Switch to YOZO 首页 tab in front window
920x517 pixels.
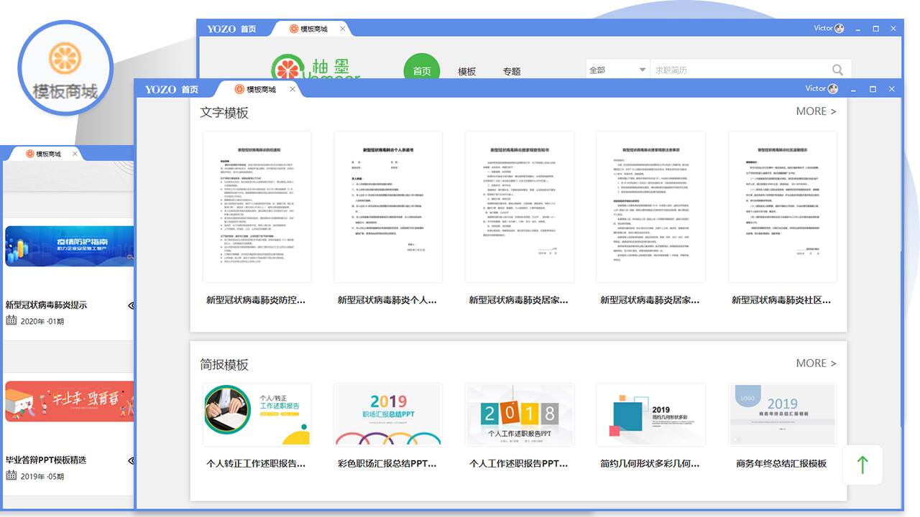(172, 89)
